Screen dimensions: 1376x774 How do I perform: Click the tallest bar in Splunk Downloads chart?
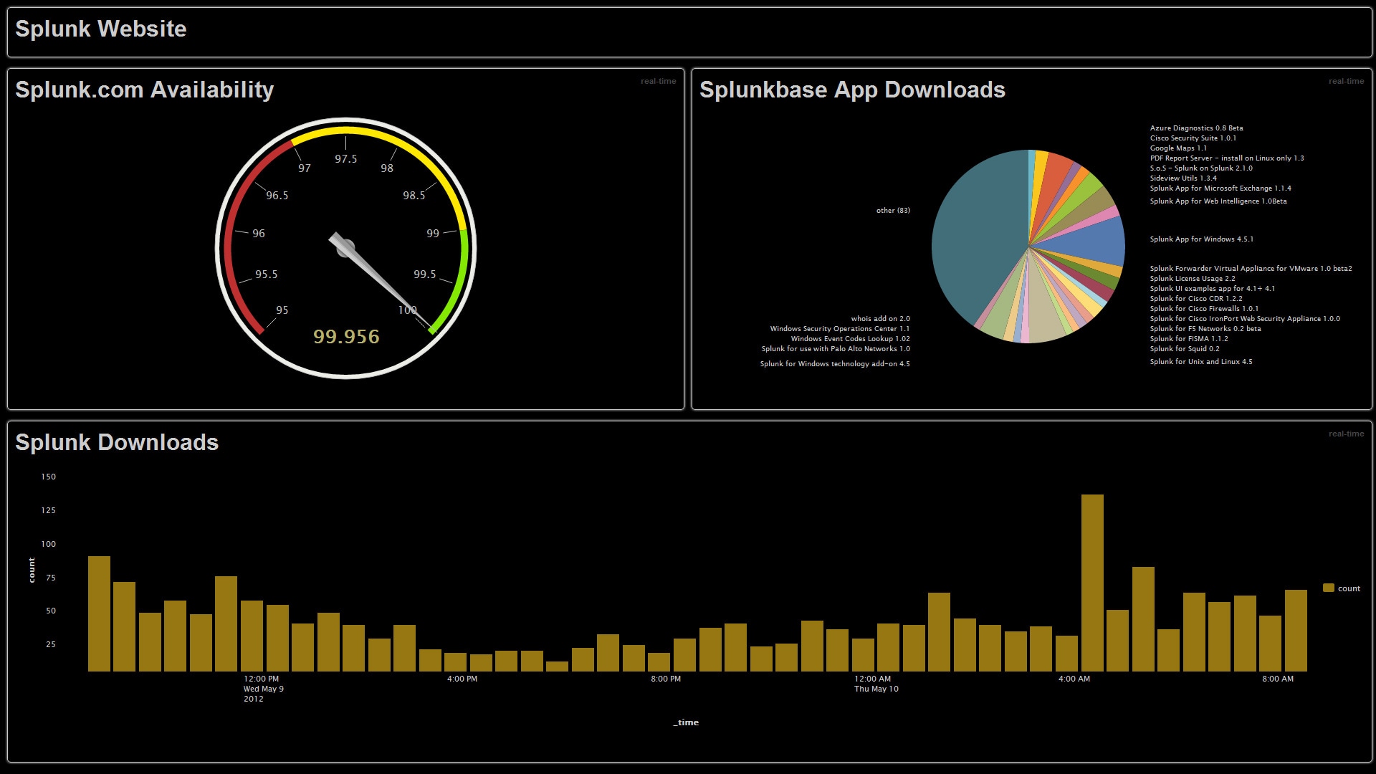click(1092, 583)
